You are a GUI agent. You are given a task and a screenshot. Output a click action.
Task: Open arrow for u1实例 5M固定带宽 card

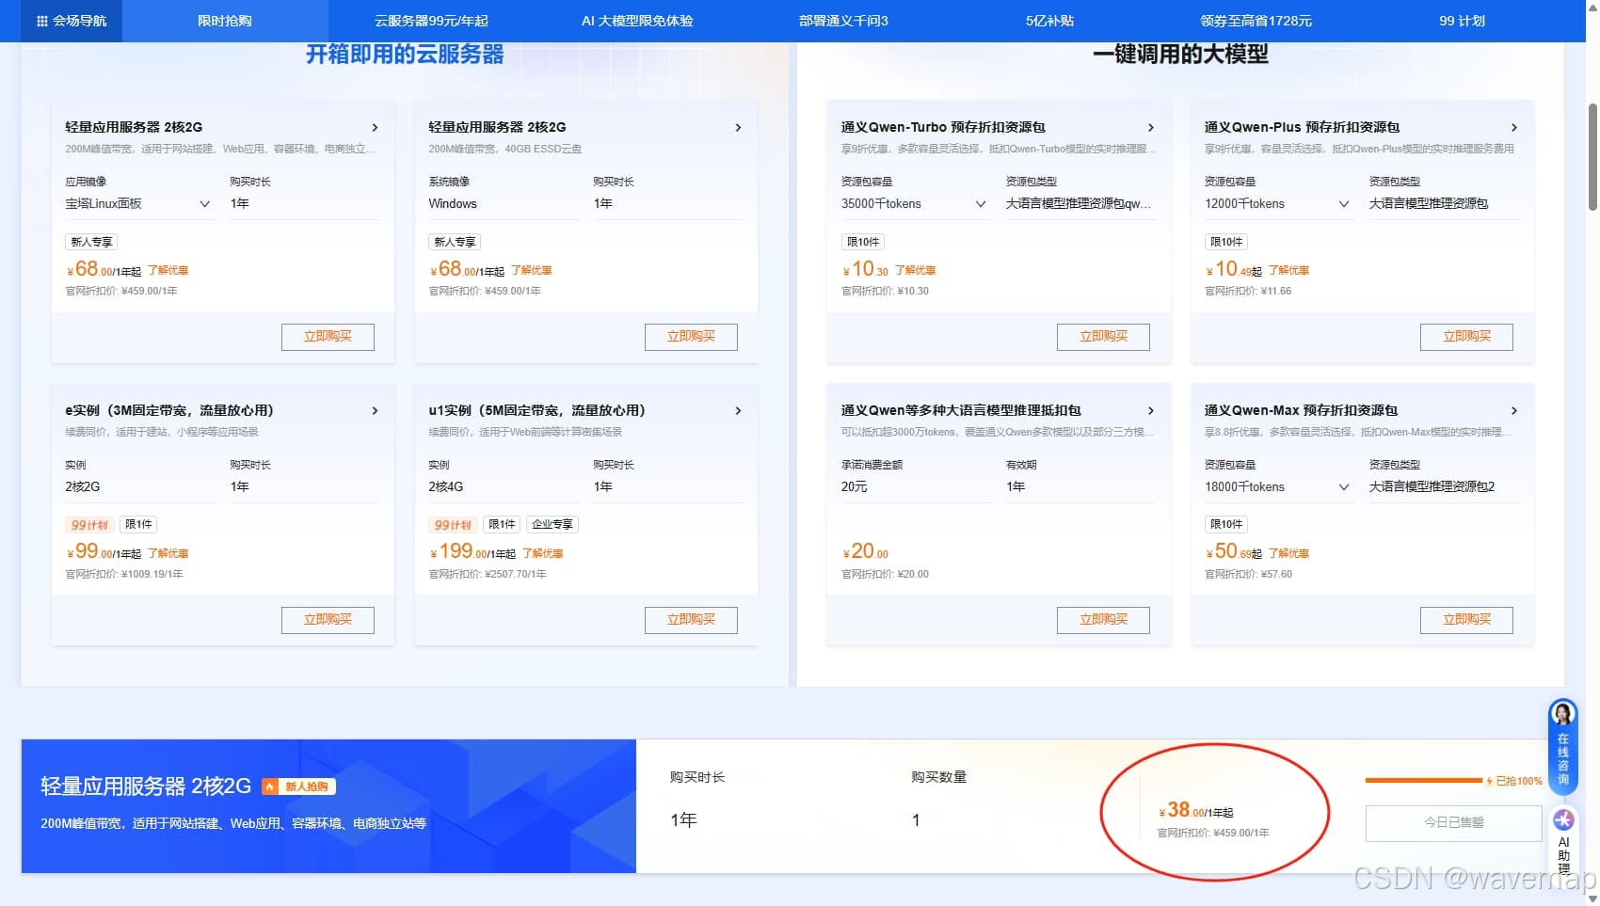pos(738,410)
